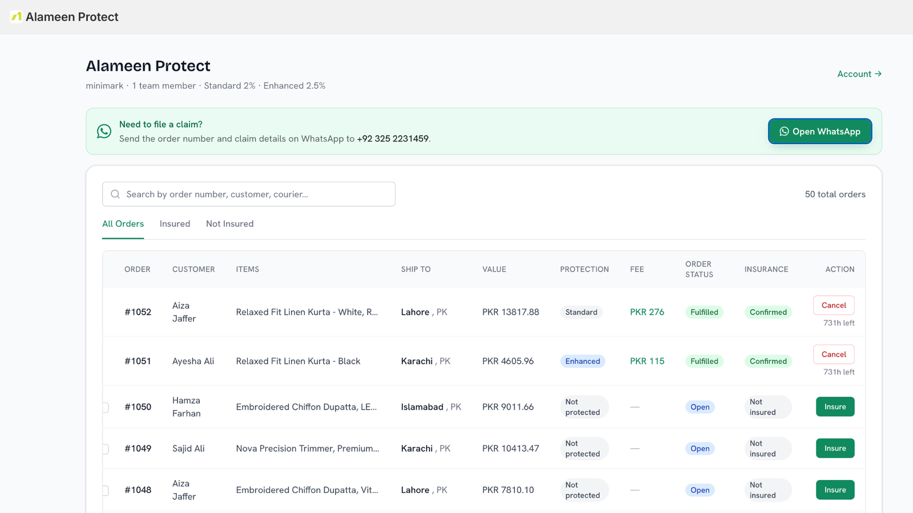Viewport: 913px width, 513px height.
Task: Click the PKR 115 fee
Action: coord(647,361)
